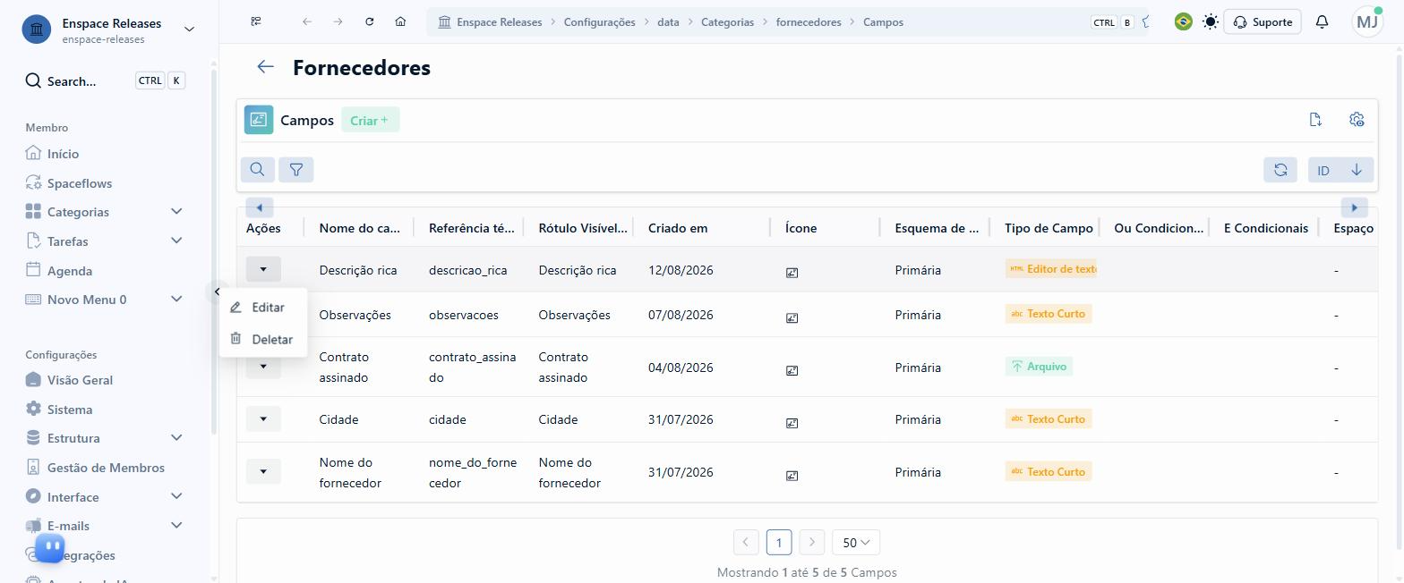Return using arrow beside Fornecedores title
This screenshot has height=583, width=1404.
(265, 67)
